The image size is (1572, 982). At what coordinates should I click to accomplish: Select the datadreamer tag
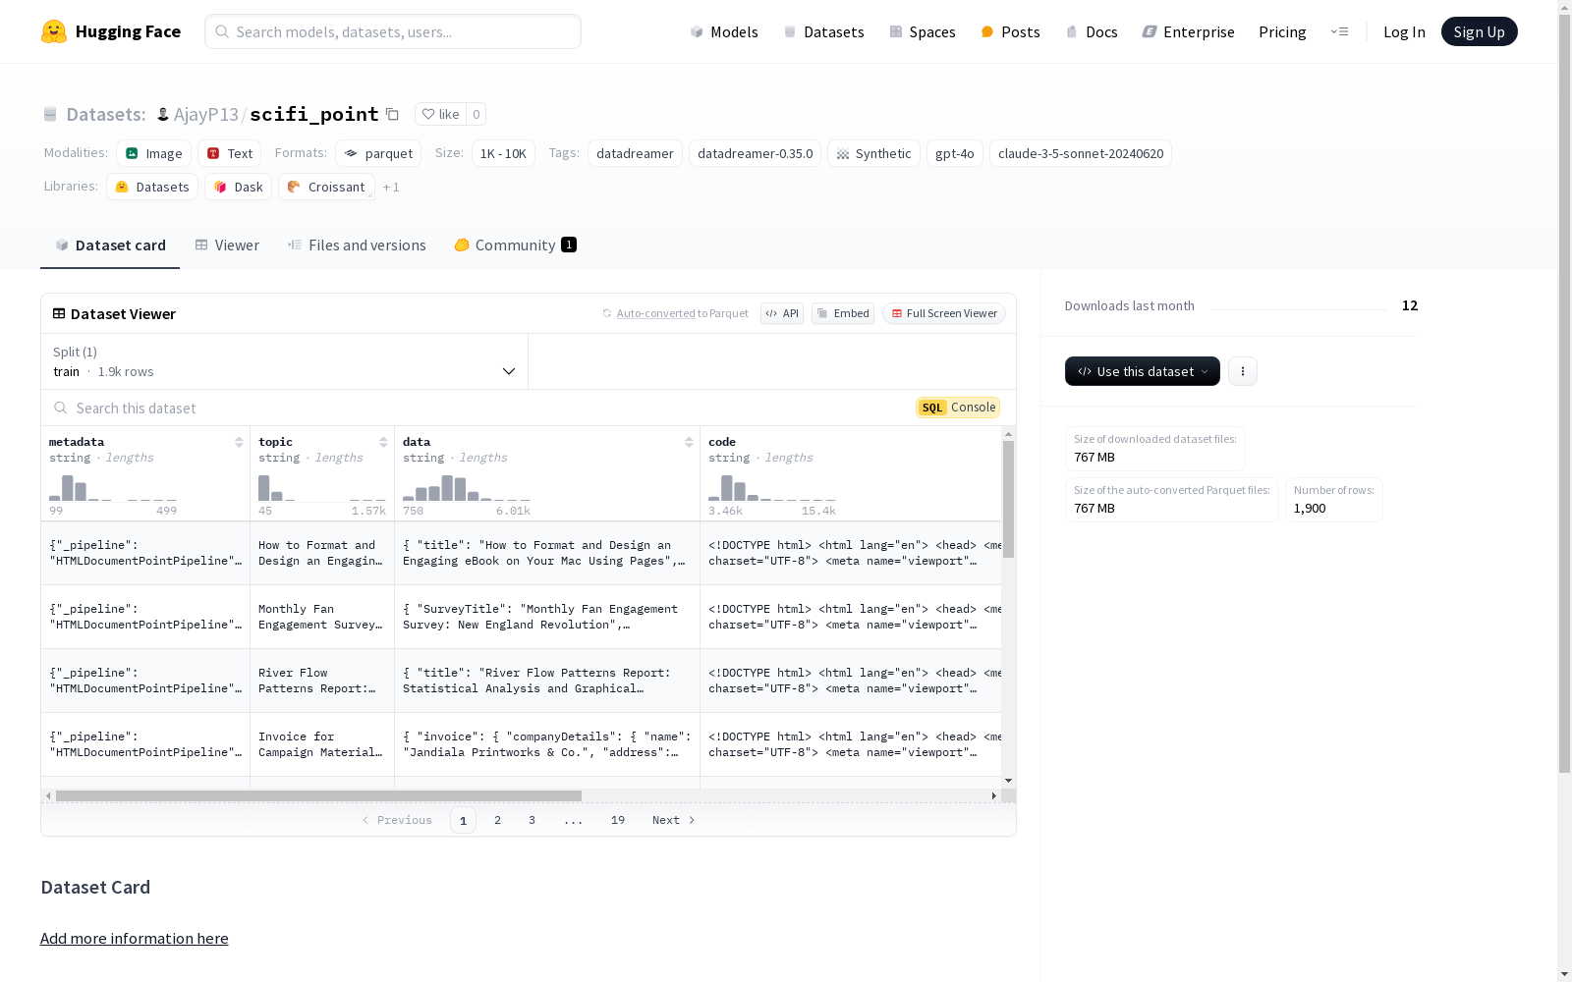(635, 153)
